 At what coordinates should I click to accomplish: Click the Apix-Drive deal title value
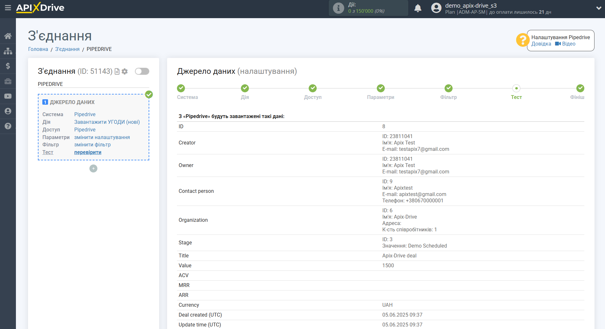tap(399, 255)
